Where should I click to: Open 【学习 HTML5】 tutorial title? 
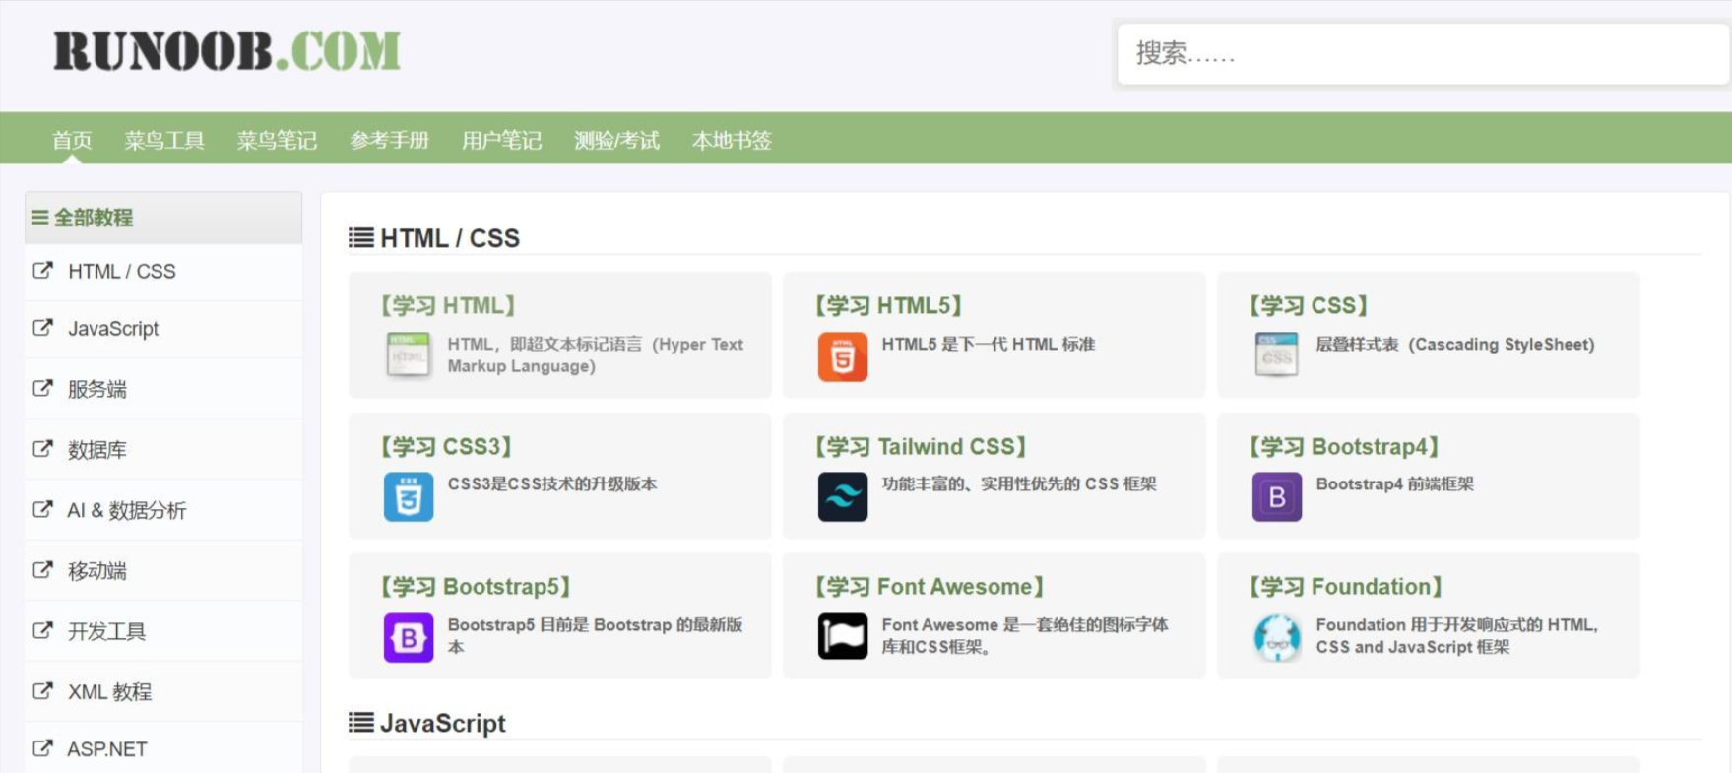click(x=889, y=305)
